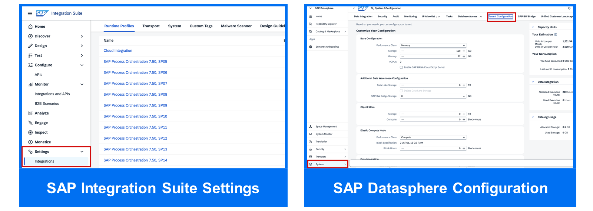593x211 pixels.
Task: Click the back chevron beside Datasphere SAP logo
Action: 354,8
